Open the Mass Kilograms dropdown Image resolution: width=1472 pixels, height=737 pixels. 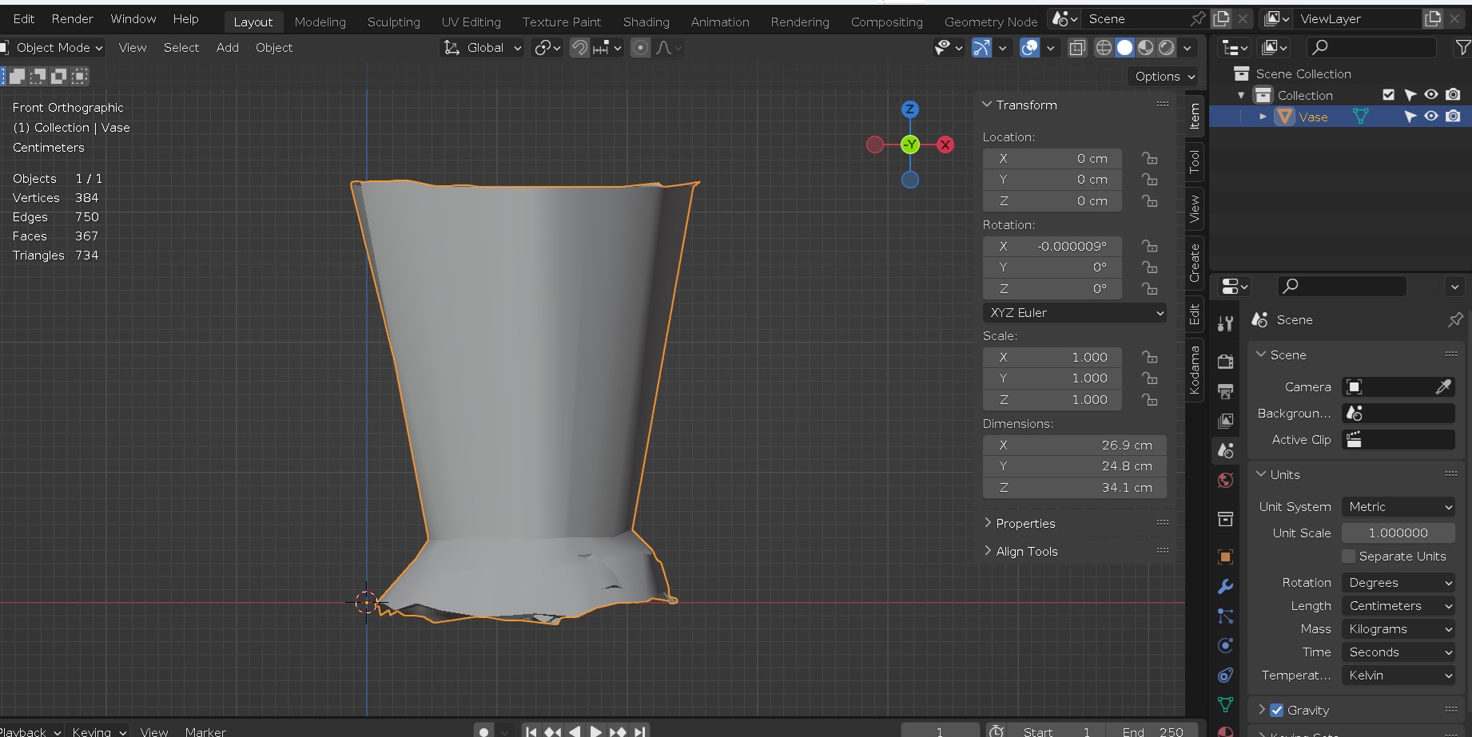pos(1398,629)
